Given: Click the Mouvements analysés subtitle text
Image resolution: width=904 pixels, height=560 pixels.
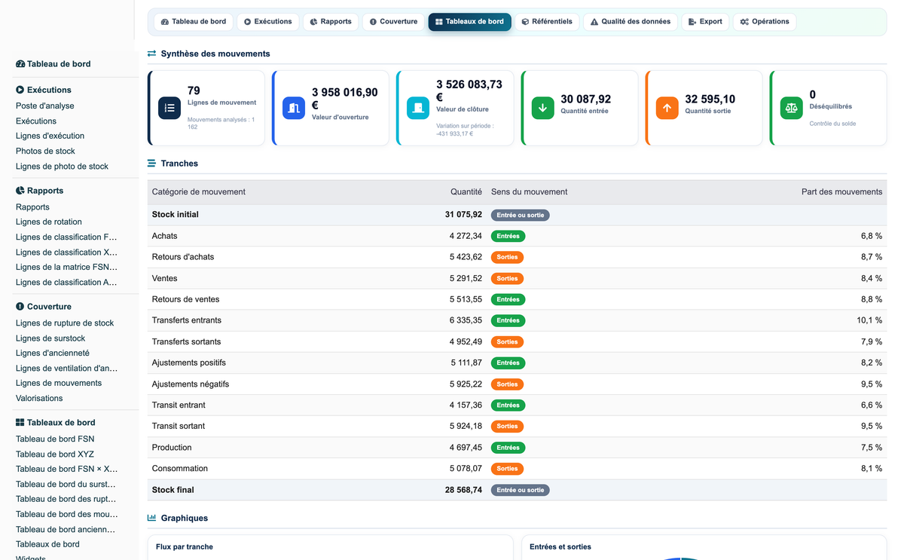Looking at the screenshot, I should [221, 123].
